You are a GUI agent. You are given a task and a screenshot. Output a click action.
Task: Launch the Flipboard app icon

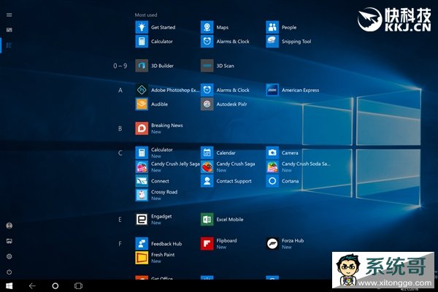(207, 244)
